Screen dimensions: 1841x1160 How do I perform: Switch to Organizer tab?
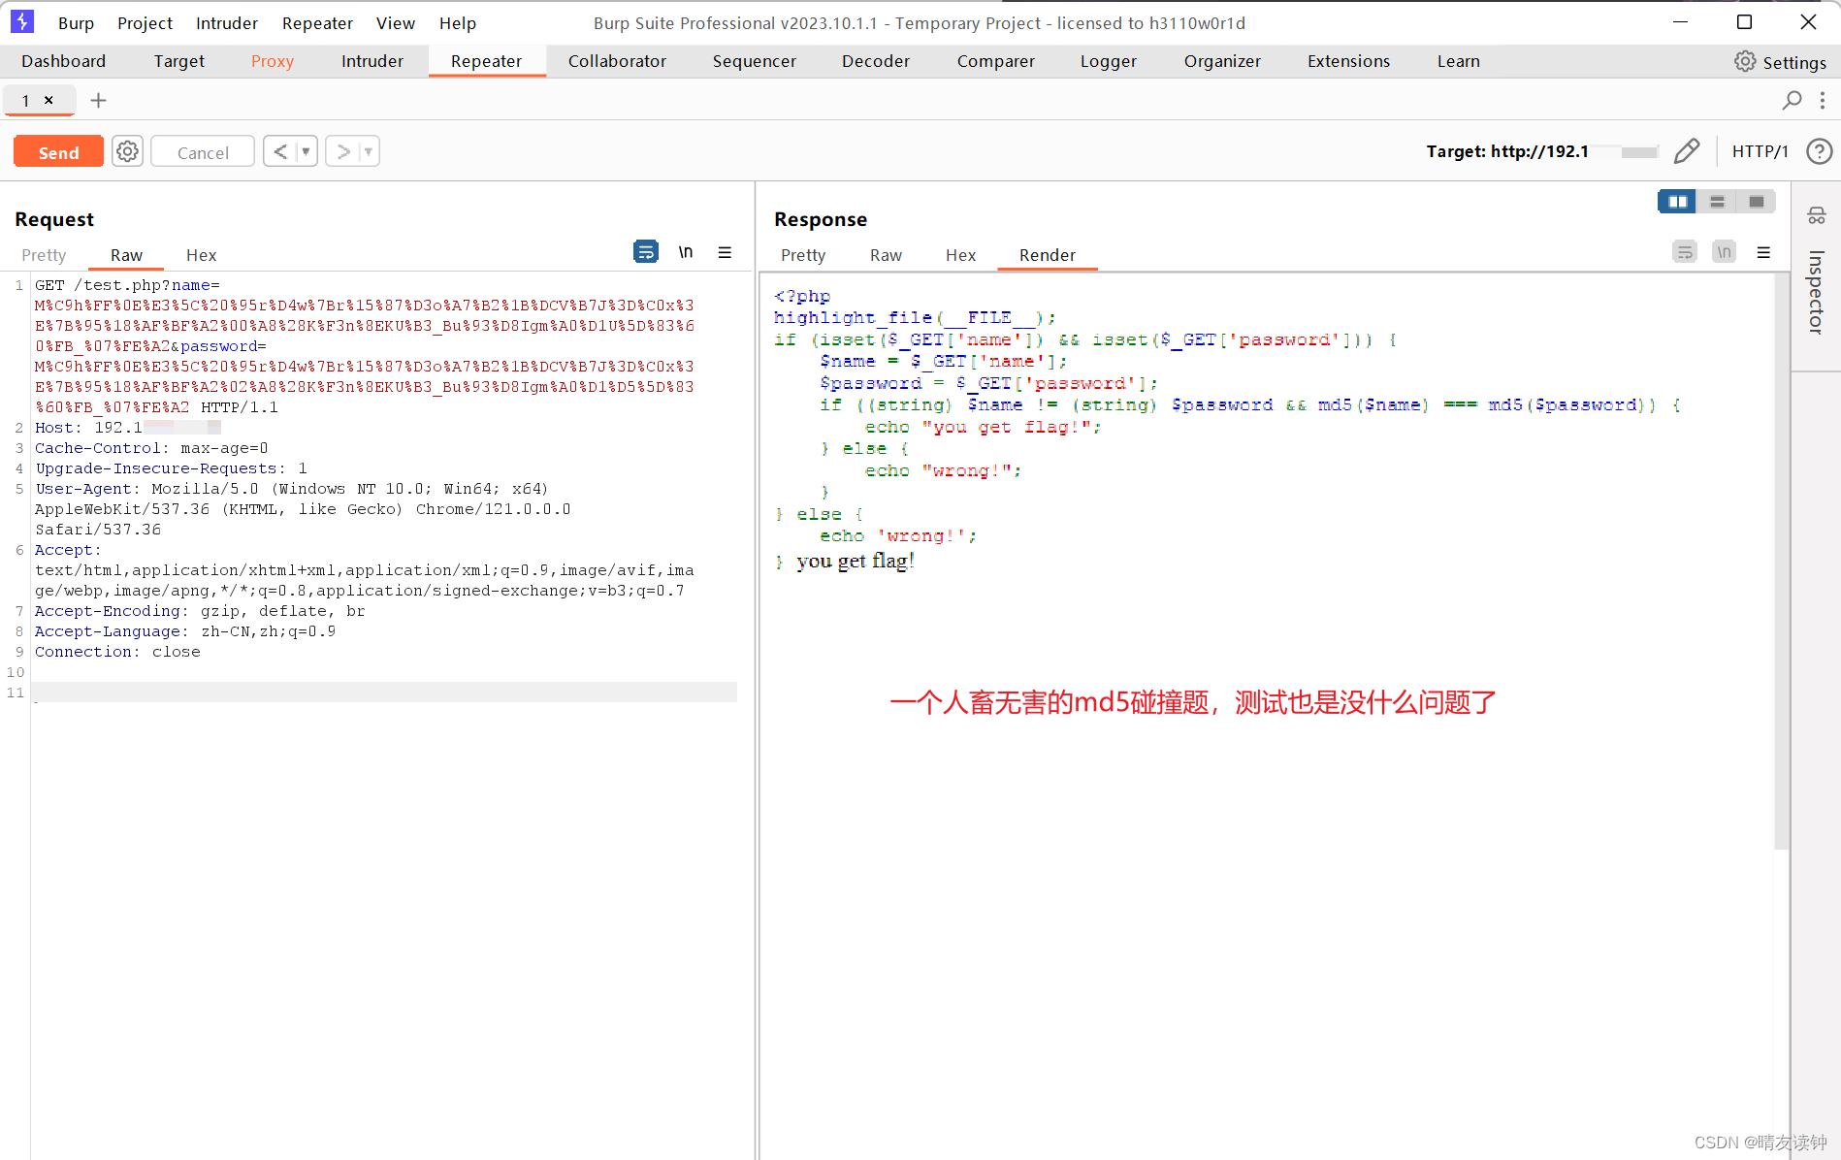[x=1222, y=61]
